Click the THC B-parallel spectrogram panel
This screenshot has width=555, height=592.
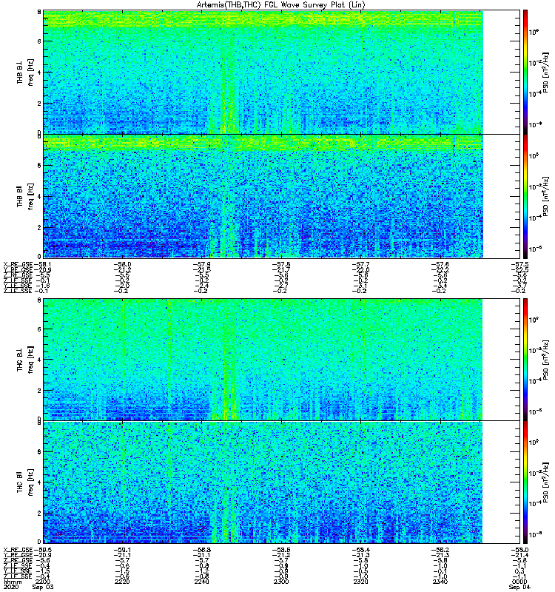coord(282,482)
